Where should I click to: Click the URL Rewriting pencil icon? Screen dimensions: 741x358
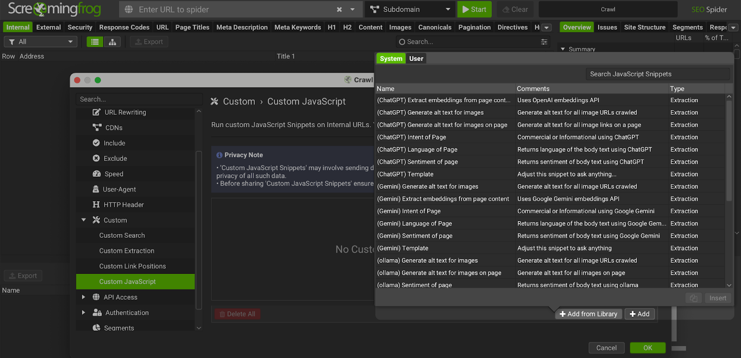pos(96,112)
